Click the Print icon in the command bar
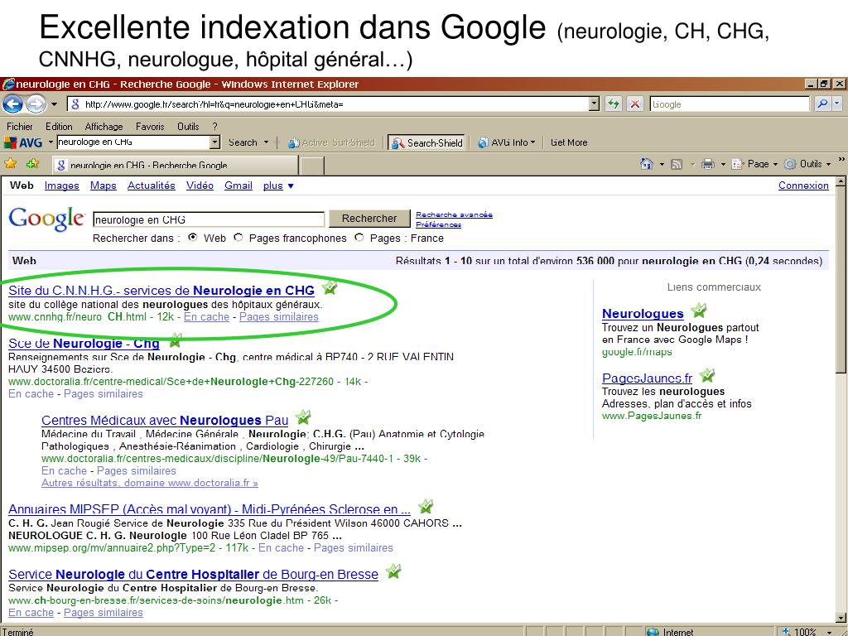Image resolution: width=848 pixels, height=636 pixels. [x=708, y=164]
